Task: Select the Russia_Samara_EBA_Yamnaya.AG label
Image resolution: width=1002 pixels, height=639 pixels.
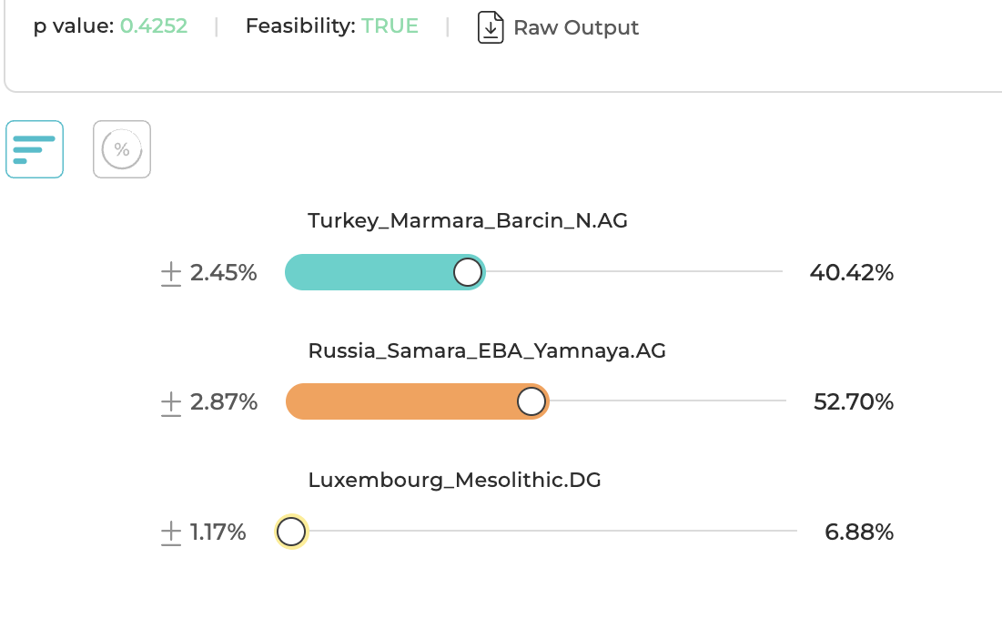Action: [487, 350]
